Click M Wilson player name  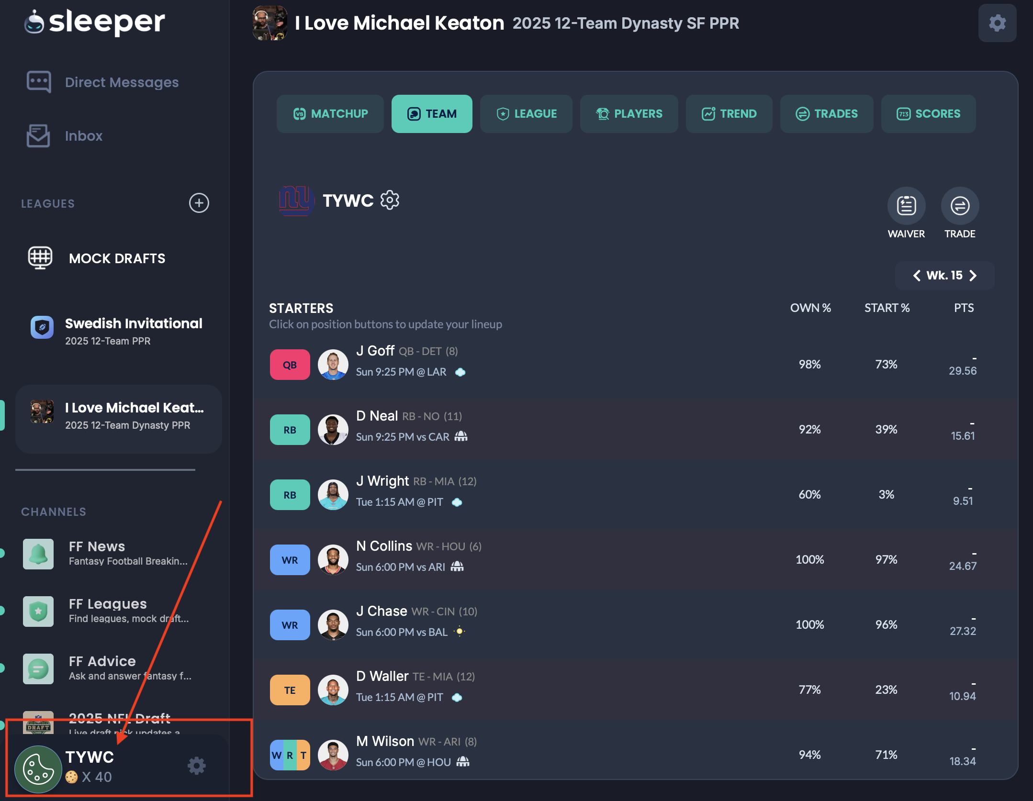pyautogui.click(x=385, y=741)
